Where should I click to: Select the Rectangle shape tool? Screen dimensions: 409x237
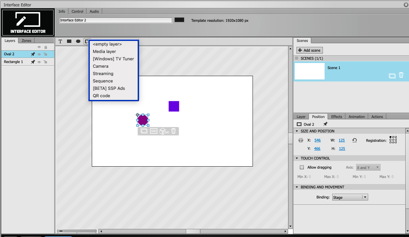click(69, 41)
